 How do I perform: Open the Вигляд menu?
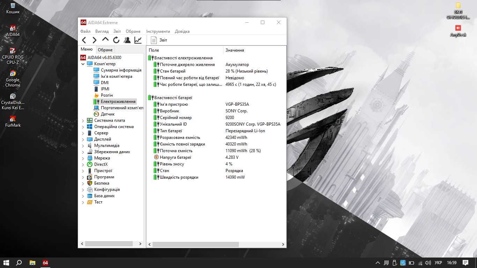point(102,31)
